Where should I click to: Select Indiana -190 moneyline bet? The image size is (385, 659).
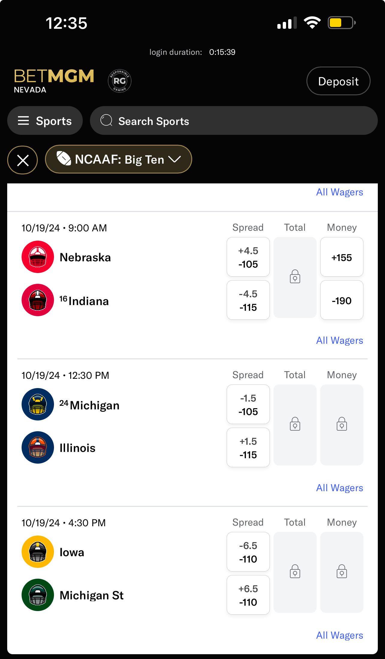(x=342, y=300)
